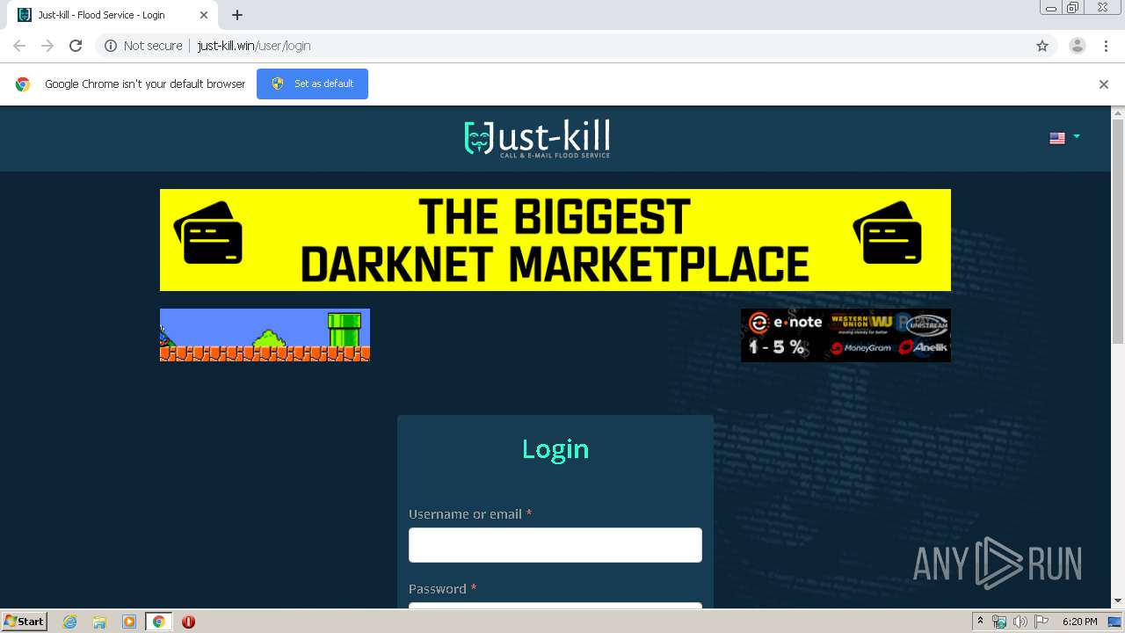Click the browser forward arrow
This screenshot has height=633, width=1125.
[x=47, y=46]
